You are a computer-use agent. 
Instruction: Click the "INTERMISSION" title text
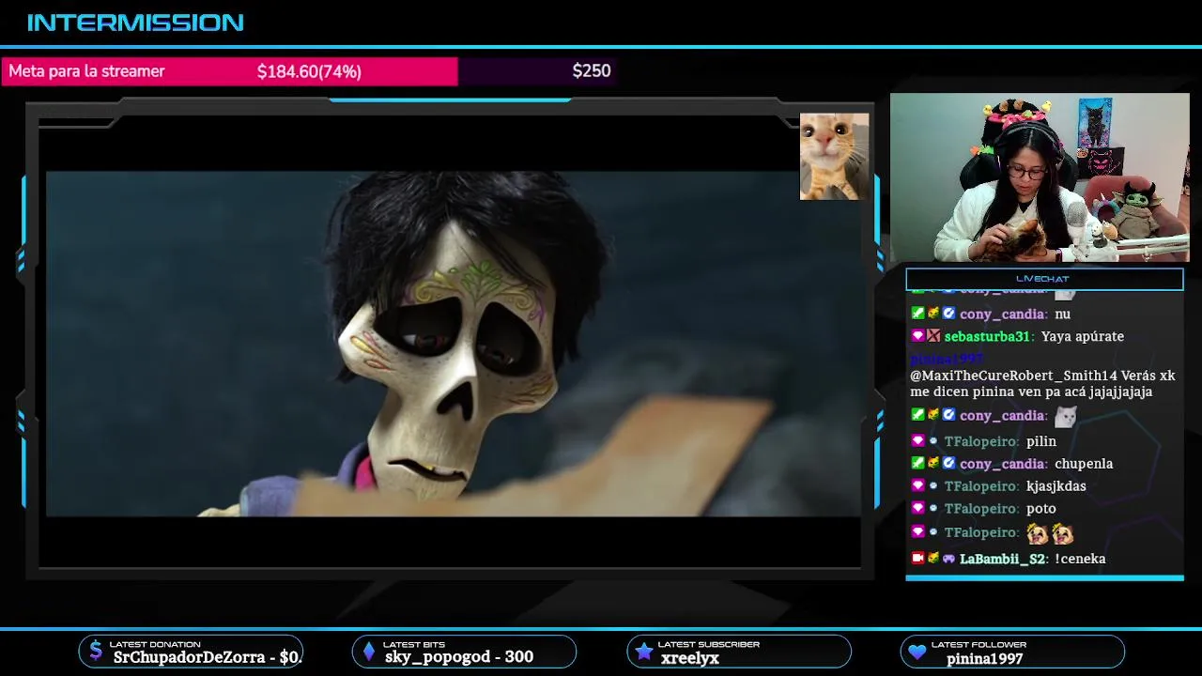tap(135, 23)
